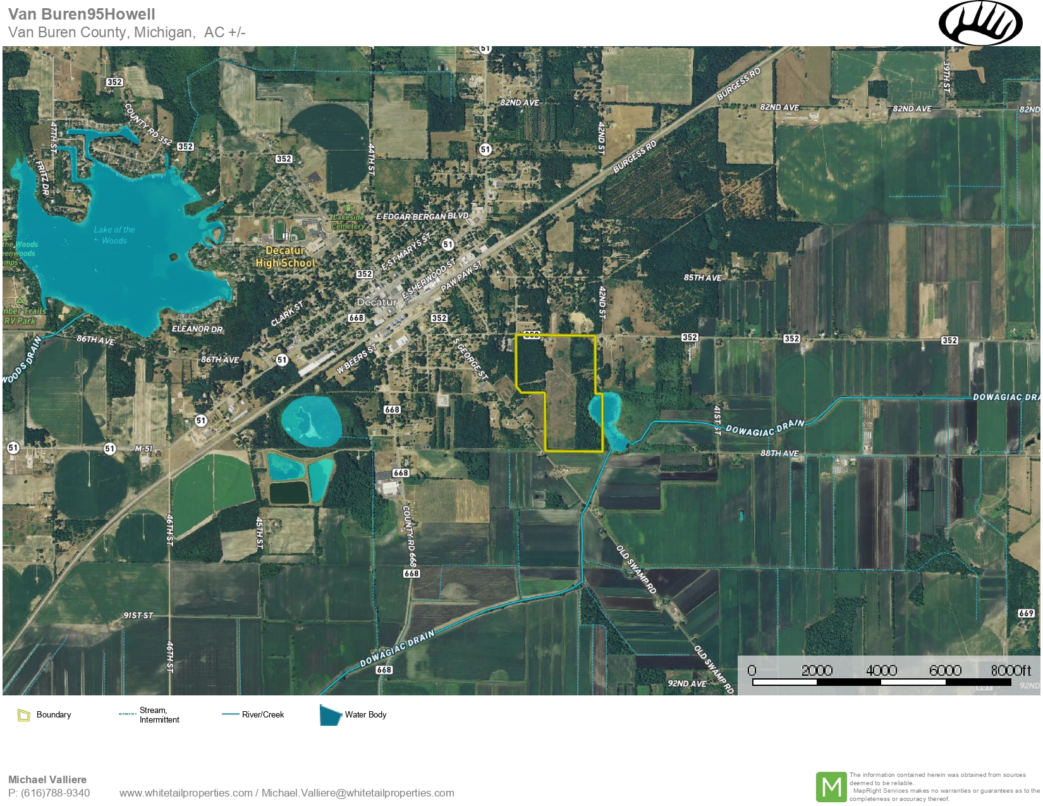This screenshot has height=806, width=1043.
Task: Click Michael Valliere's email address
Action: pyautogui.click(x=358, y=793)
